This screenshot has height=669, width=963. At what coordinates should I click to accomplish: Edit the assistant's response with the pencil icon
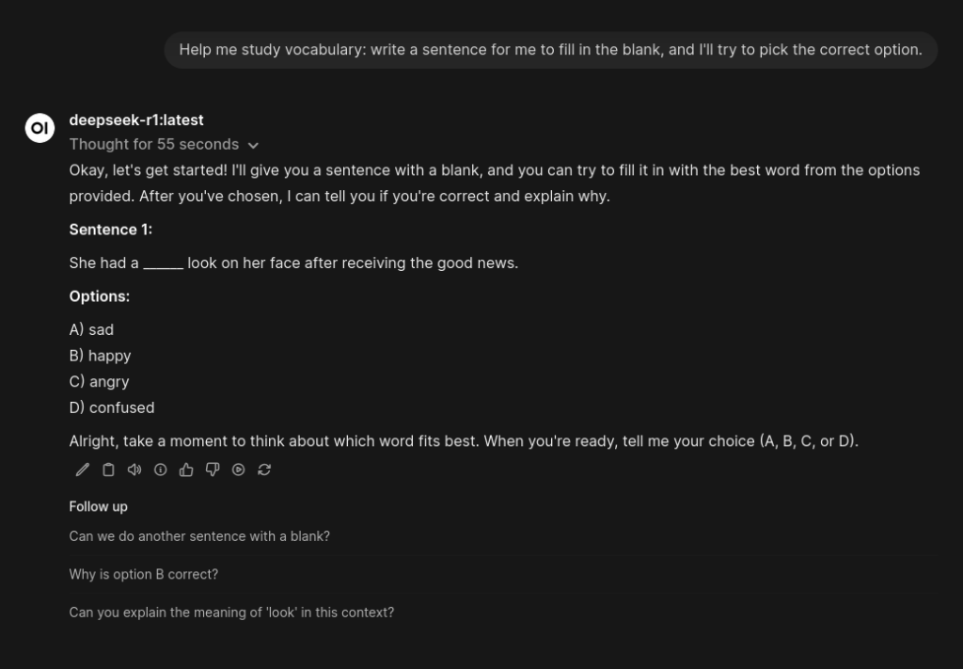[x=82, y=469]
